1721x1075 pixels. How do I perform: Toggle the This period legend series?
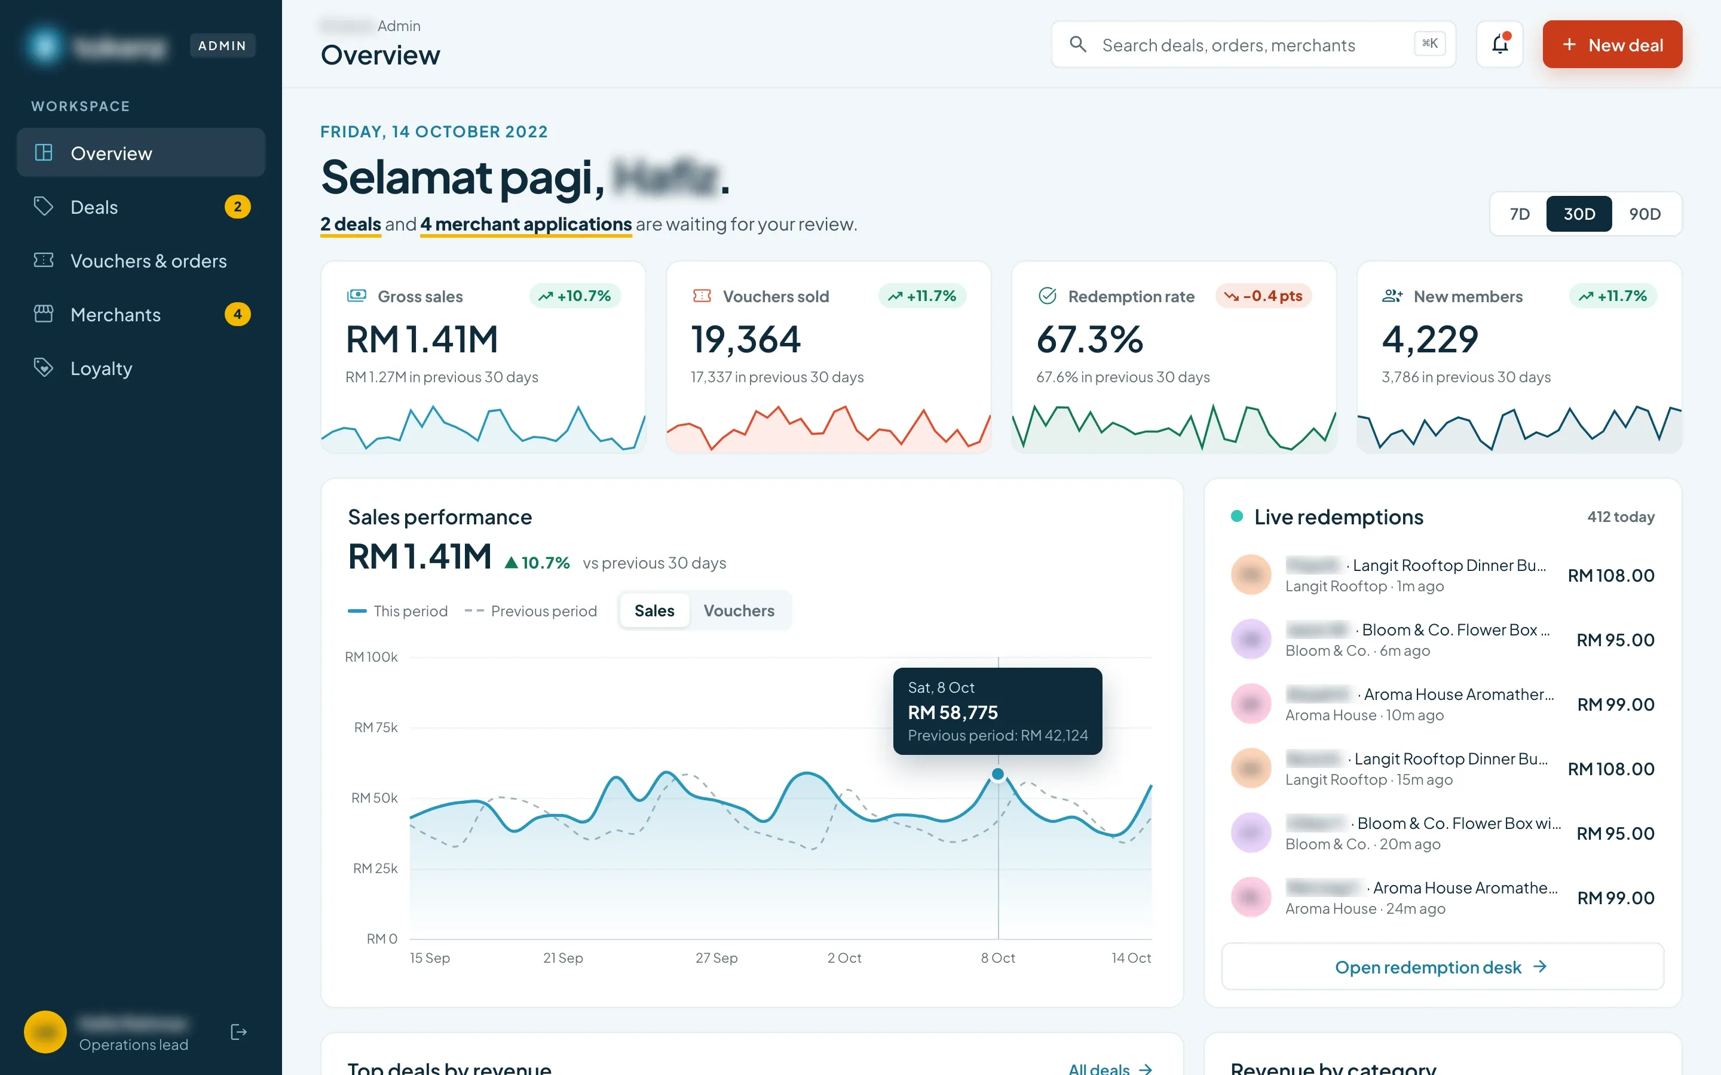tap(397, 612)
